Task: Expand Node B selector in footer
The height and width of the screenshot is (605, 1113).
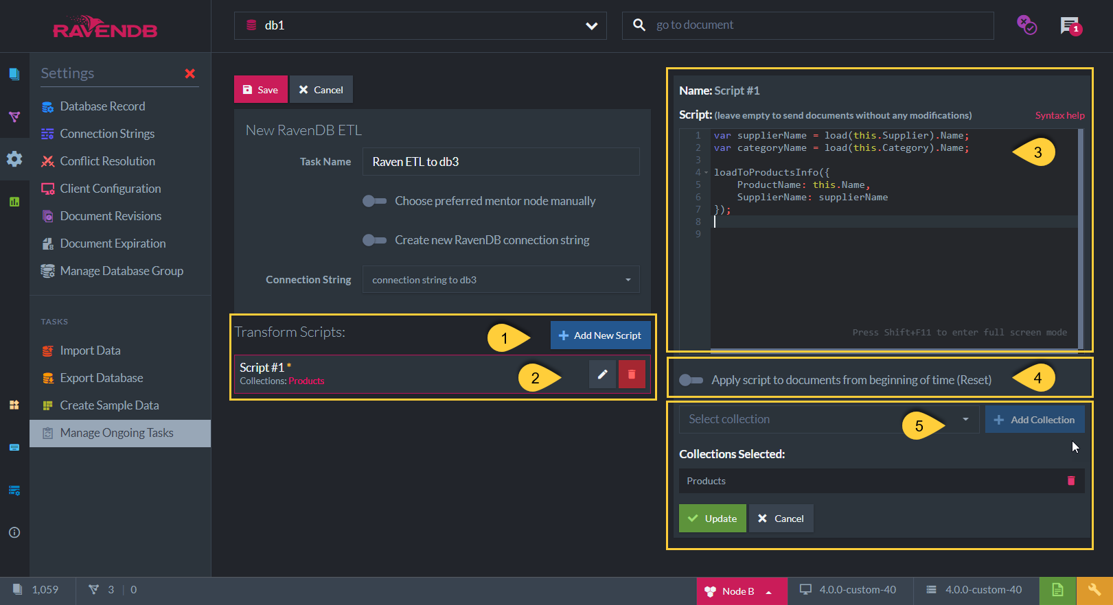Action: coord(742,591)
